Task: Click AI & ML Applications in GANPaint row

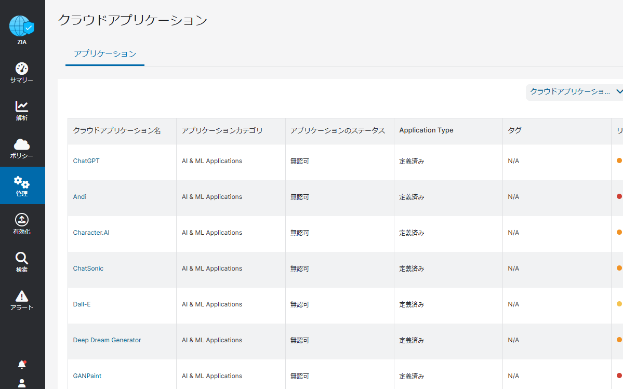Action: pos(212,376)
